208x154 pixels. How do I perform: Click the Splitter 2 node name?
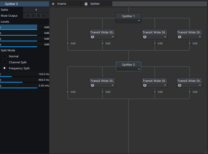coord(128,65)
